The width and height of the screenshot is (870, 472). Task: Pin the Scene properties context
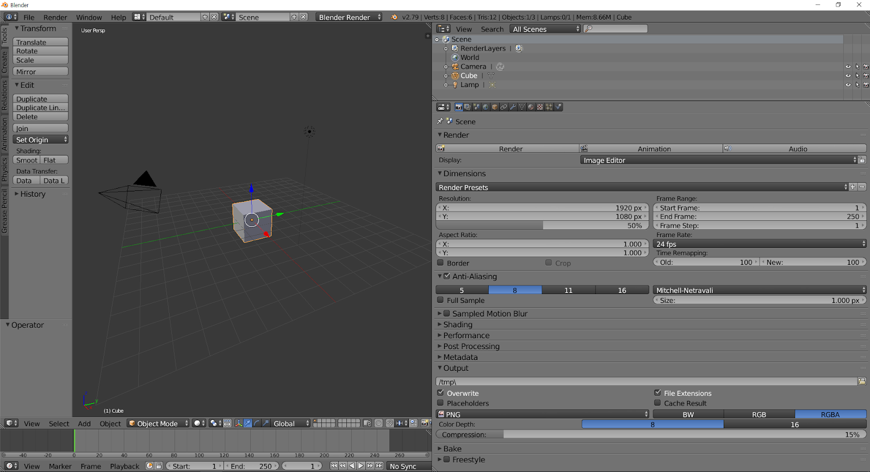click(439, 121)
